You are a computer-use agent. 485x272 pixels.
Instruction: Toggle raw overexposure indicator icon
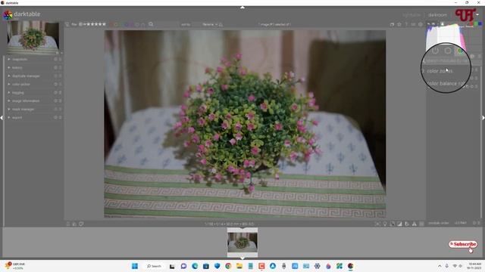393,224
